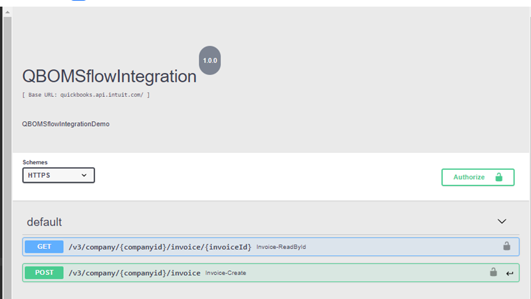Click the QBOMSflowIntegrationDemo description text
Viewport: 531px width, 299px height.
point(66,124)
